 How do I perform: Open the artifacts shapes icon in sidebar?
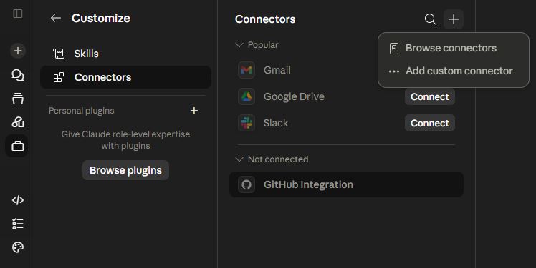point(17,122)
